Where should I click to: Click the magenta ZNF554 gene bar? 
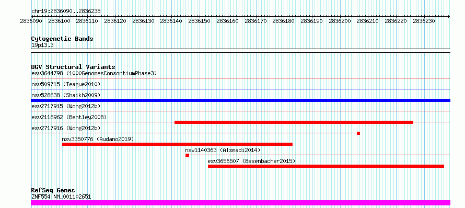240,203
